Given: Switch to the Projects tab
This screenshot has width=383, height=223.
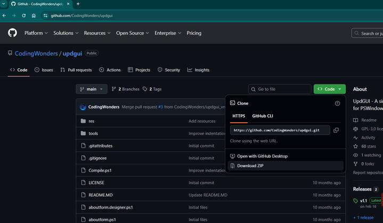Looking at the screenshot, I should coord(139,70).
